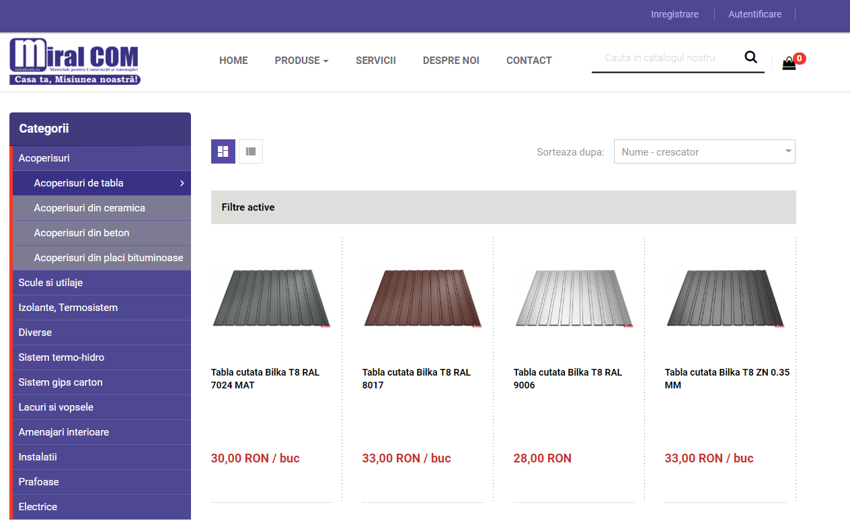This screenshot has width=850, height=521.
Task: Open Lacuri si vopsele category
Action: 102,407
